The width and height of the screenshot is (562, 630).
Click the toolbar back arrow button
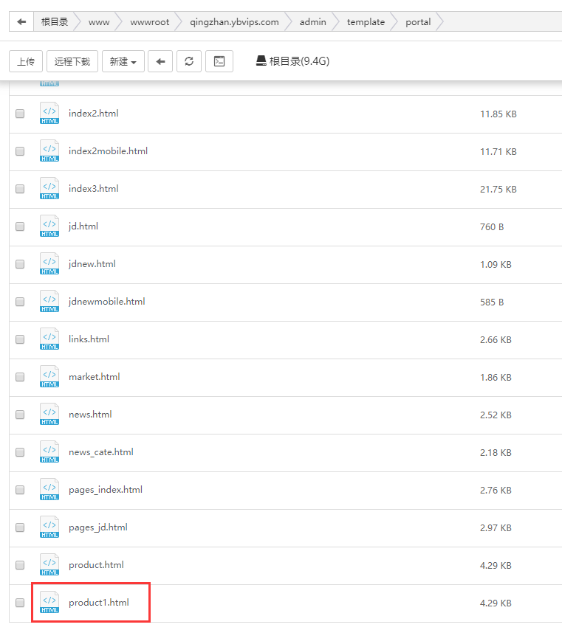(x=160, y=61)
